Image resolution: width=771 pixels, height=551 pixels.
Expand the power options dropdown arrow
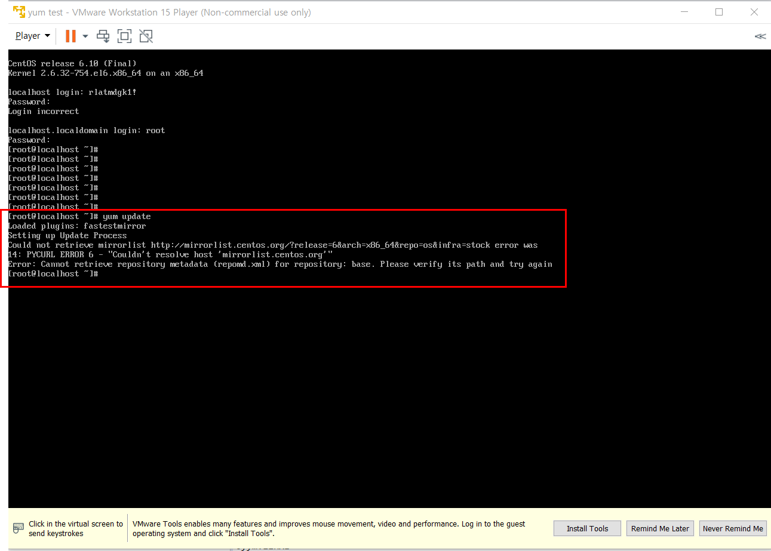click(85, 36)
